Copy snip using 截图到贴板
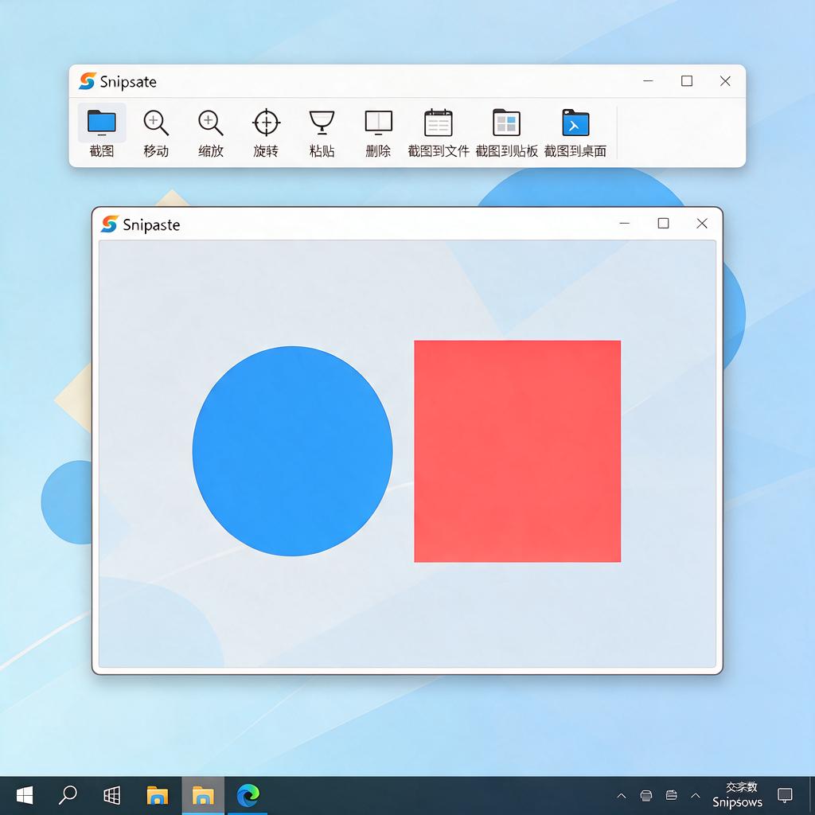This screenshot has width=815, height=815. 506,133
